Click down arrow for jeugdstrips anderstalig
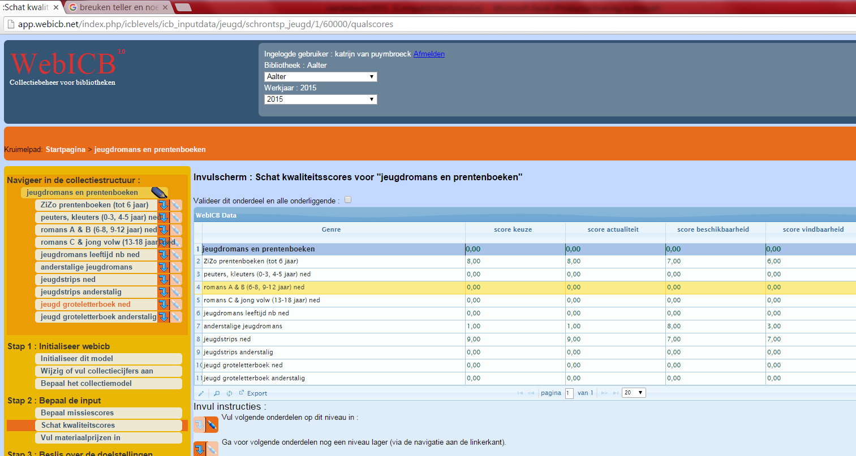Viewport: 856px width, 456px height. coord(164,292)
